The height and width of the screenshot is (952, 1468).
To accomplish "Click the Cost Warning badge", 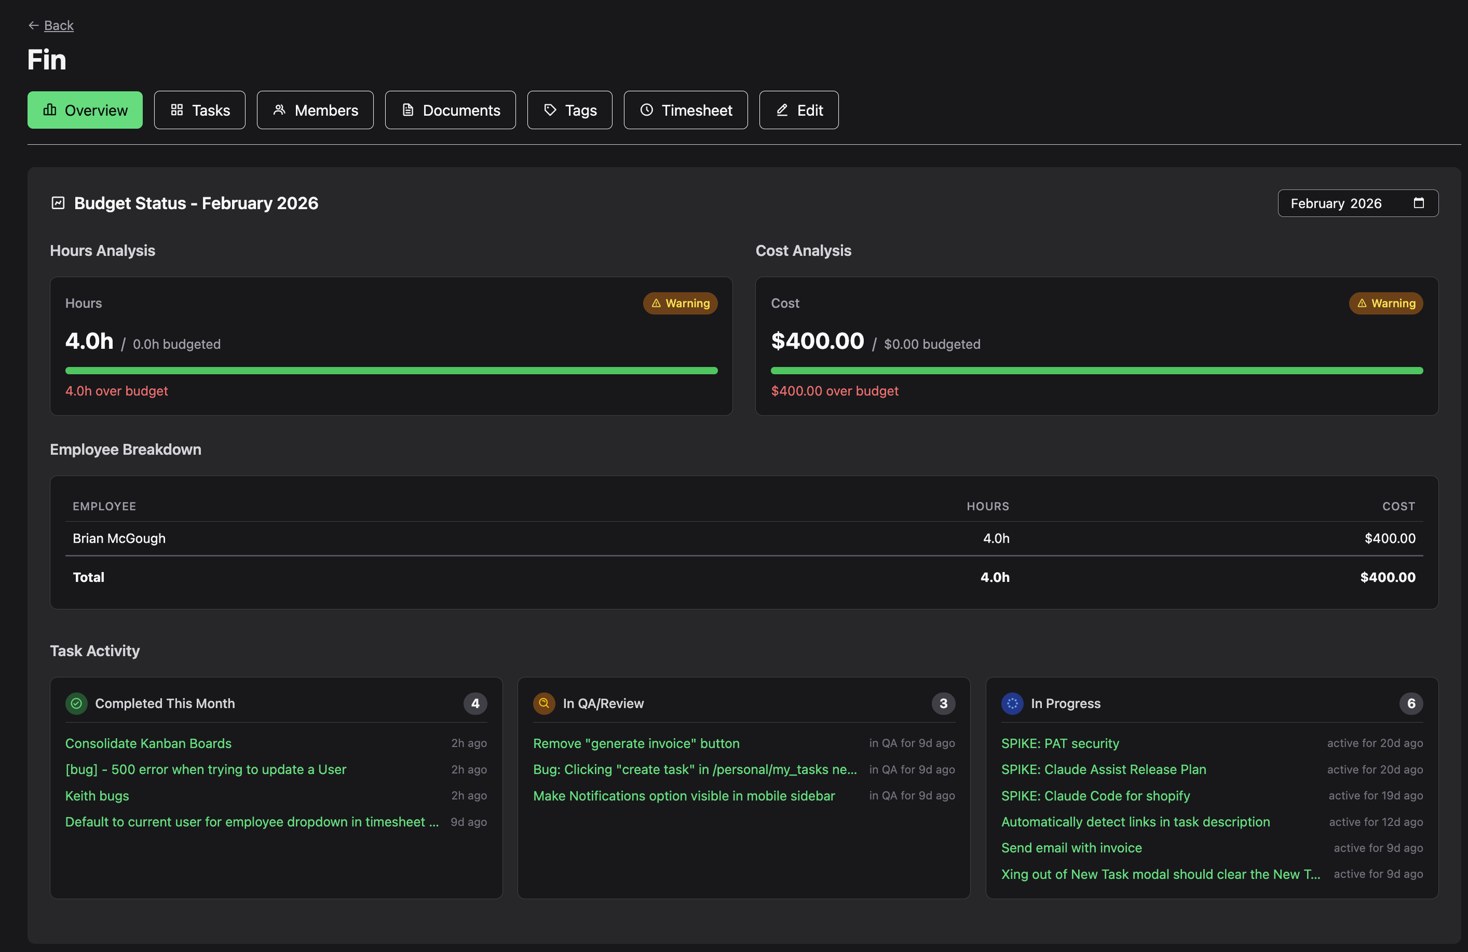I will 1386,304.
